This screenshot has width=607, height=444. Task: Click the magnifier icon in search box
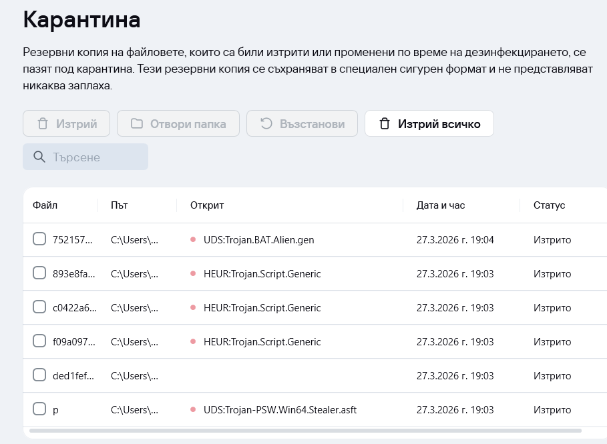click(39, 157)
